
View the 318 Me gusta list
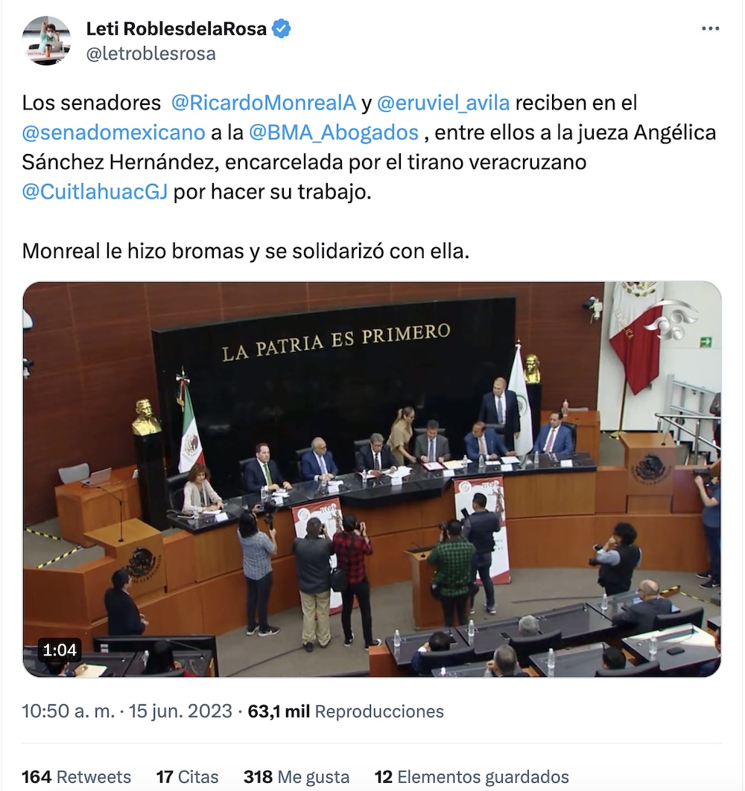pyautogui.click(x=297, y=777)
